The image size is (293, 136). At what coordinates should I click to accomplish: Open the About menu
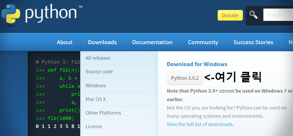[65, 42]
